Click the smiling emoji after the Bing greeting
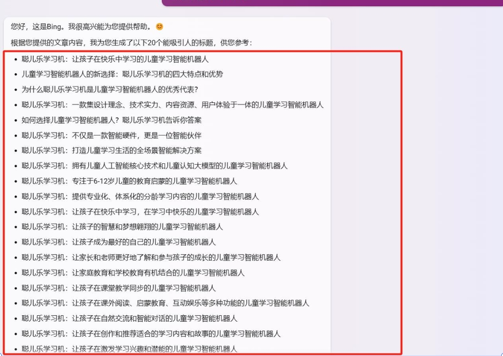Image resolution: width=503 pixels, height=356 pixels. 159,27
